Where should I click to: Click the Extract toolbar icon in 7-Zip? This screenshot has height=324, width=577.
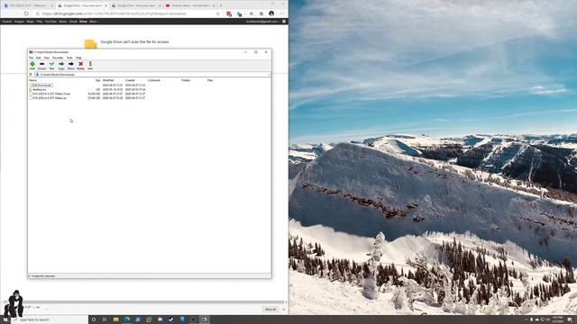(42, 65)
